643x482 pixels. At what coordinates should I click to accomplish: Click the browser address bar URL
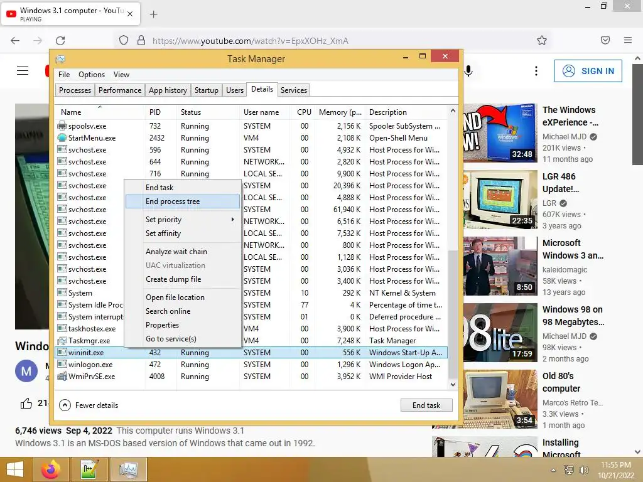coord(250,41)
